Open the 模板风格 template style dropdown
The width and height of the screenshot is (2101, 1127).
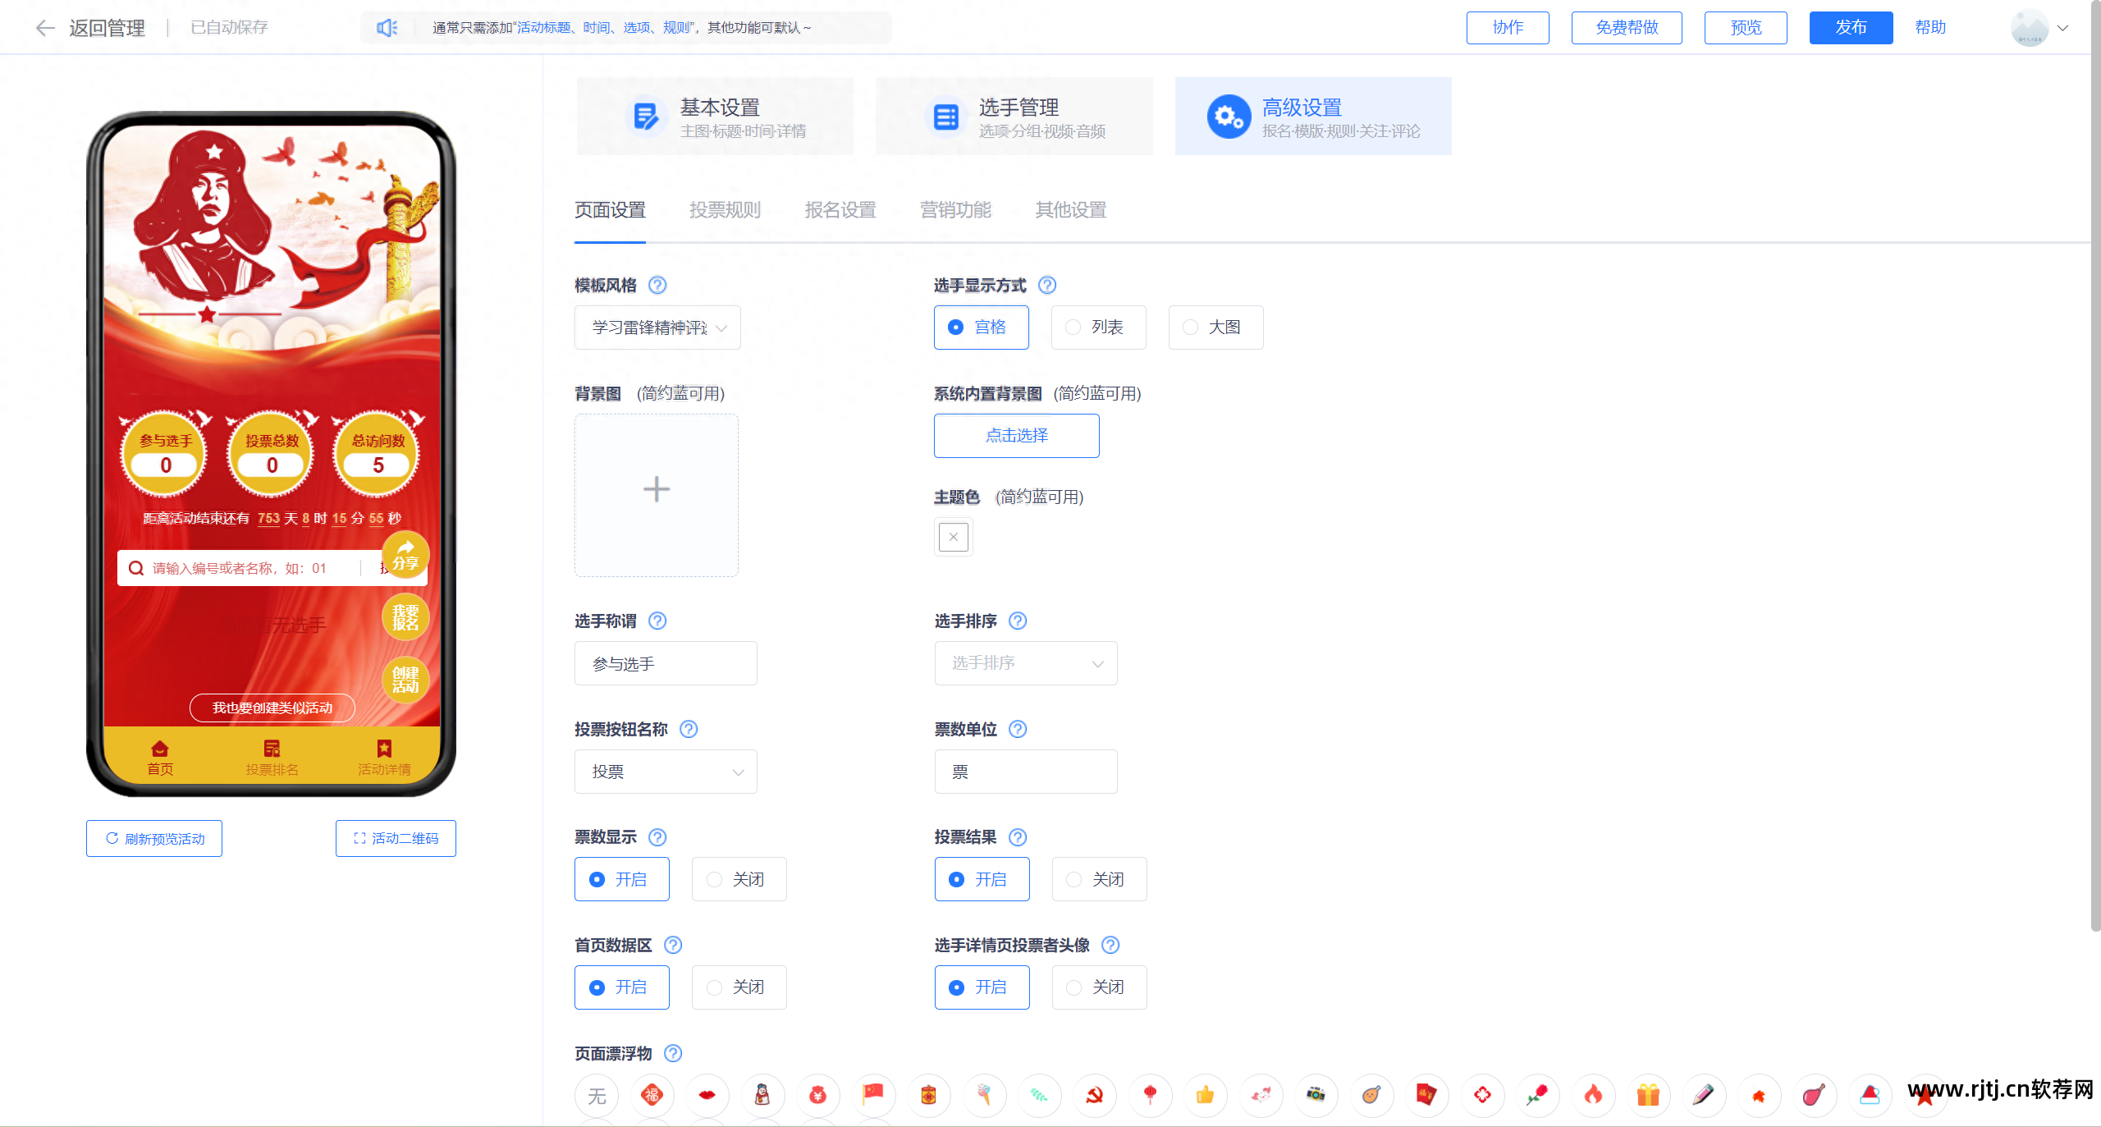point(657,327)
